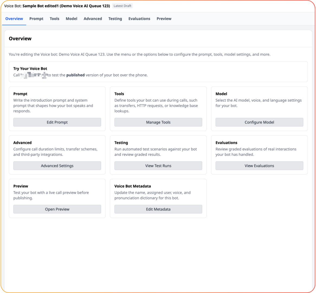Click the Edit Prompt button
This screenshot has height=293, width=316.
(57, 122)
